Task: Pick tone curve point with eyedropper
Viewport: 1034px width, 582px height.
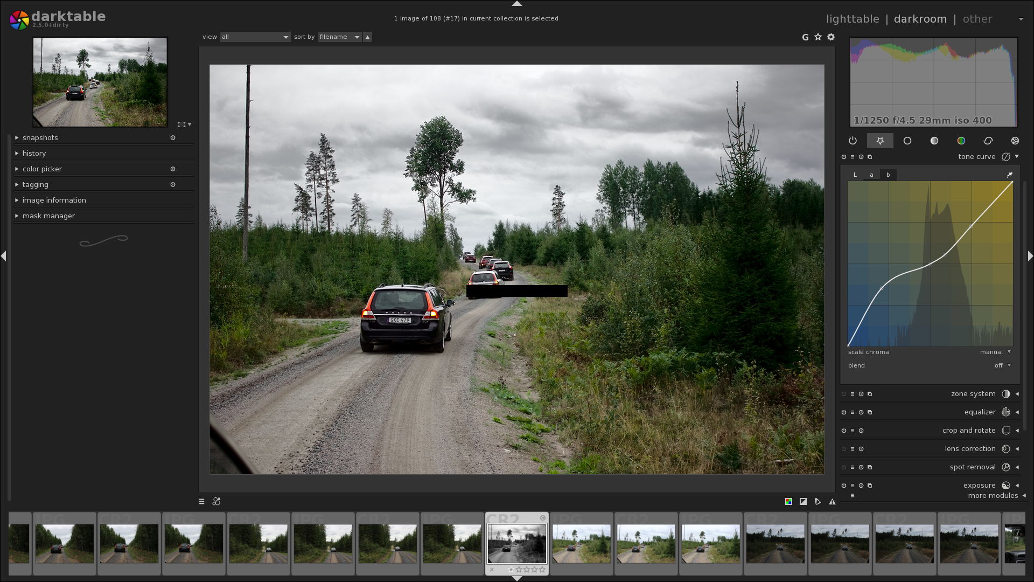Action: click(1010, 175)
